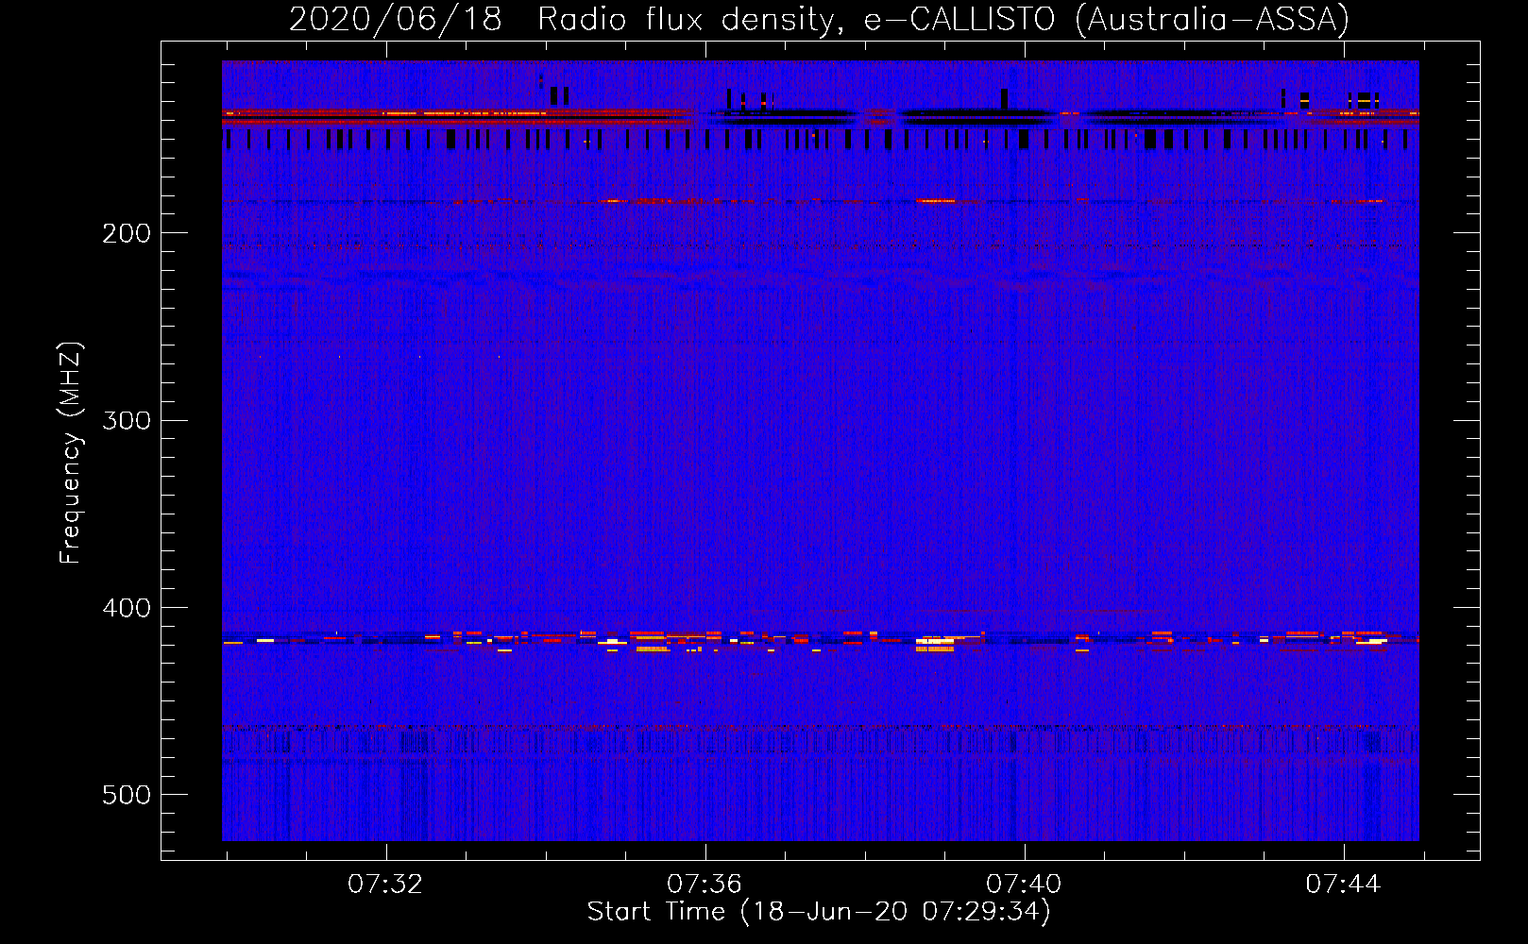Image resolution: width=1528 pixels, height=944 pixels.
Task: Click the '300' frequency tick label
Action: click(127, 420)
